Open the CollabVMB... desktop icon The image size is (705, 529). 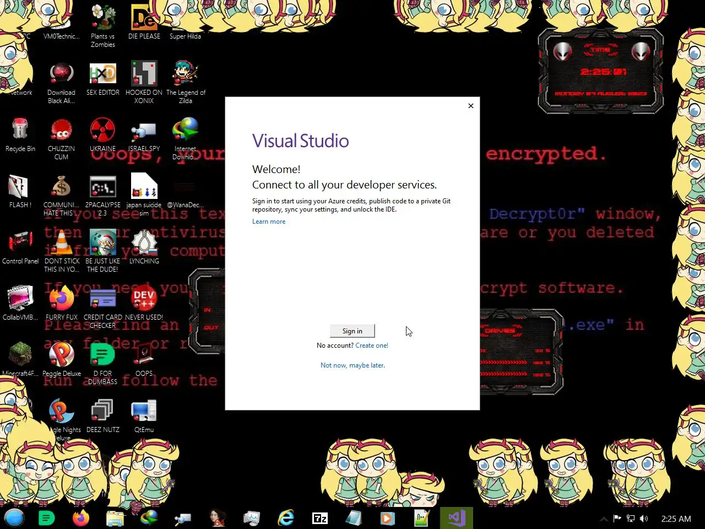20,304
